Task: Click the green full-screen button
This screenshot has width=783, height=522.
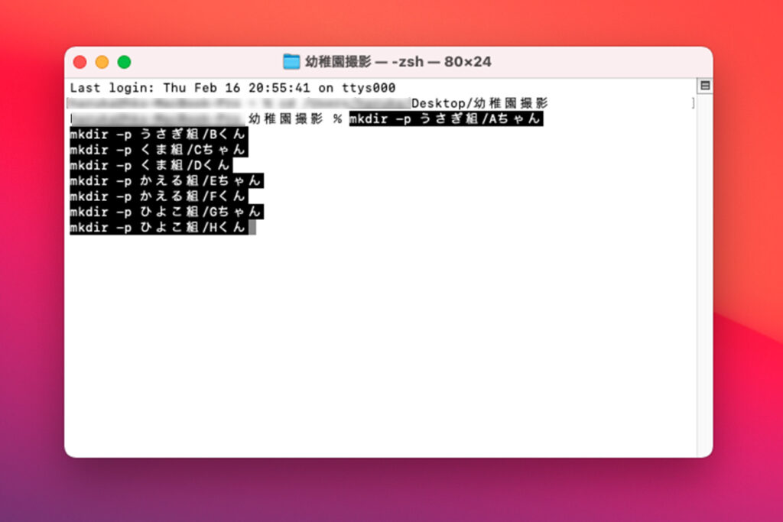Action: [x=124, y=62]
